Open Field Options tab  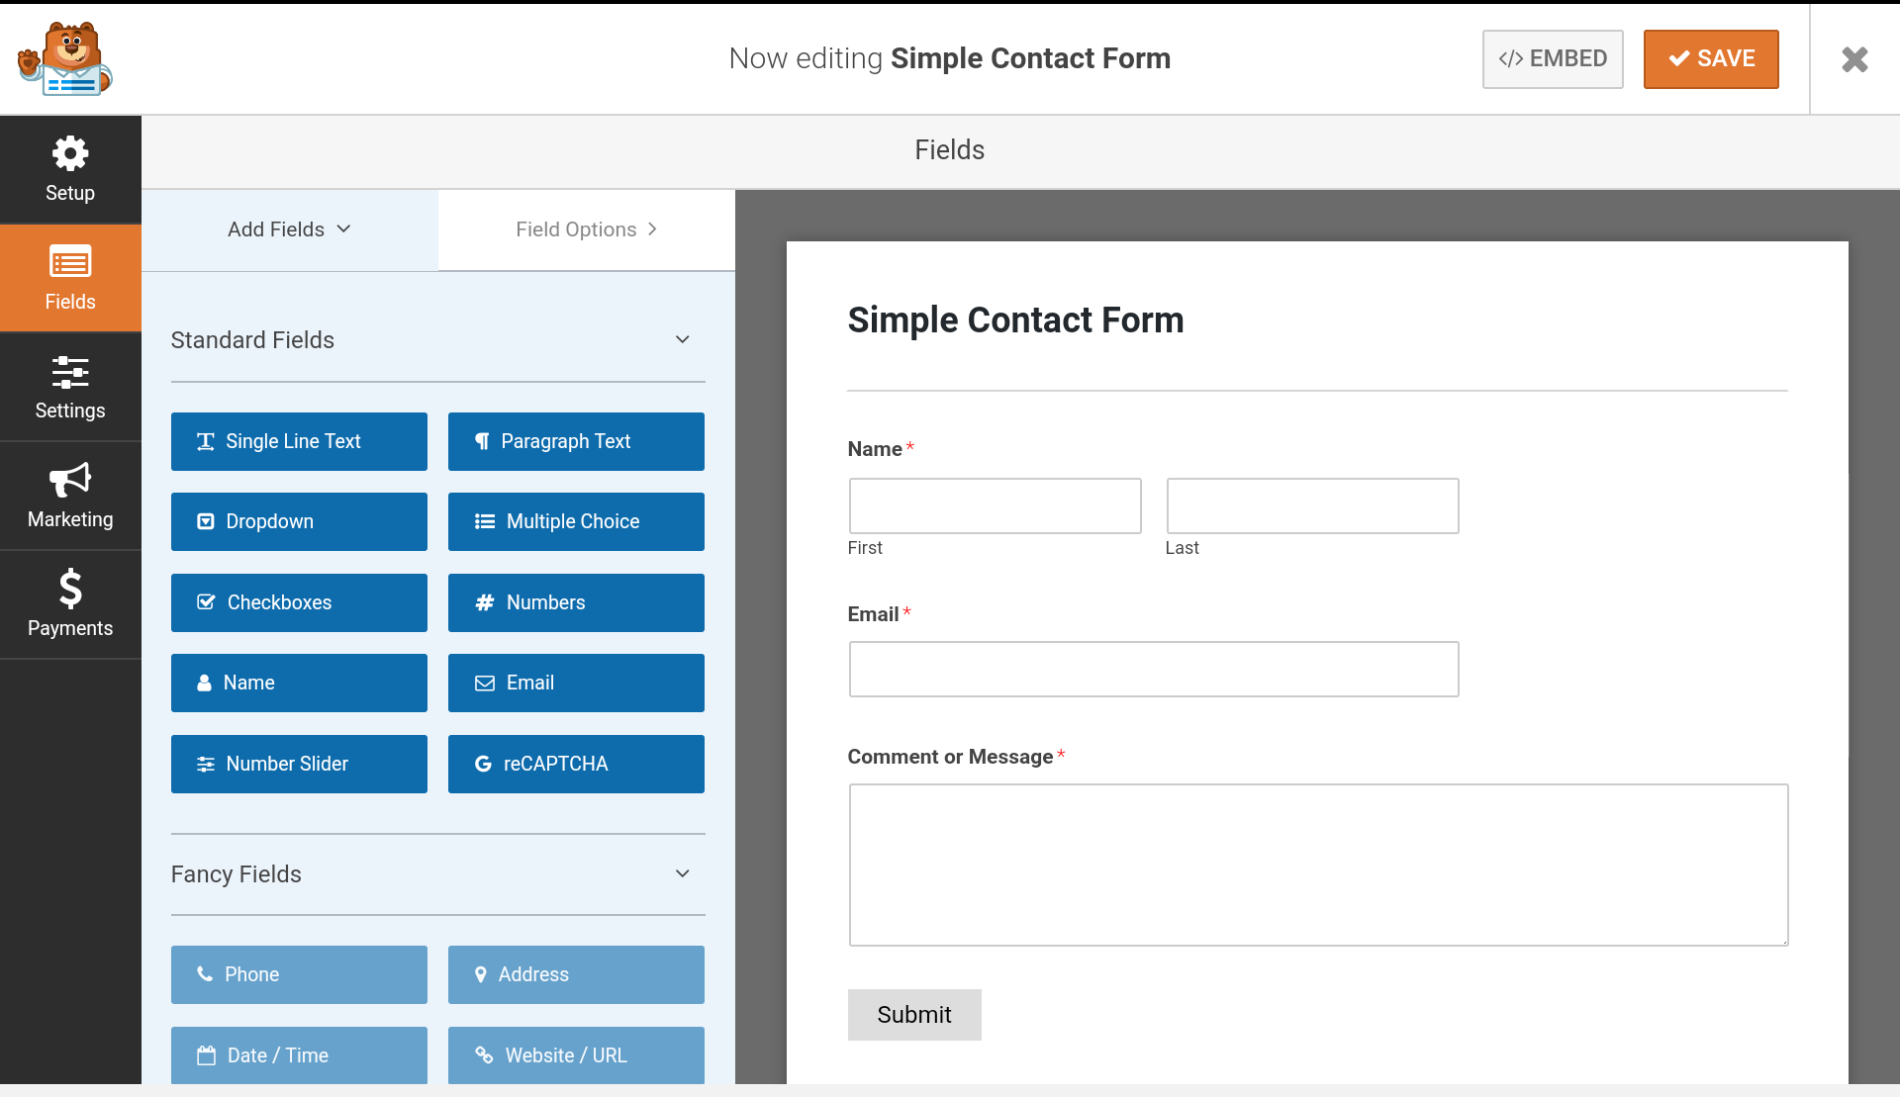(585, 229)
